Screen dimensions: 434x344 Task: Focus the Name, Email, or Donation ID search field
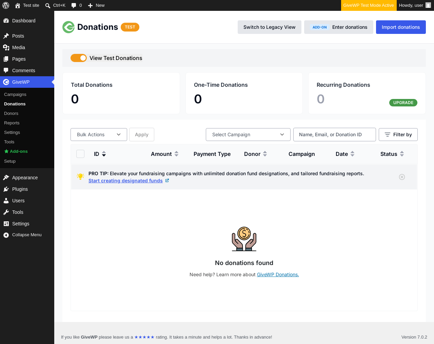tap(335, 135)
